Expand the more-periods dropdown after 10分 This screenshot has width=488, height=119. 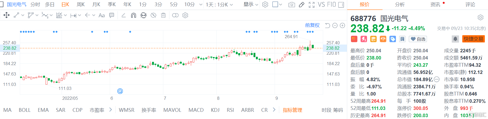click(201, 5)
